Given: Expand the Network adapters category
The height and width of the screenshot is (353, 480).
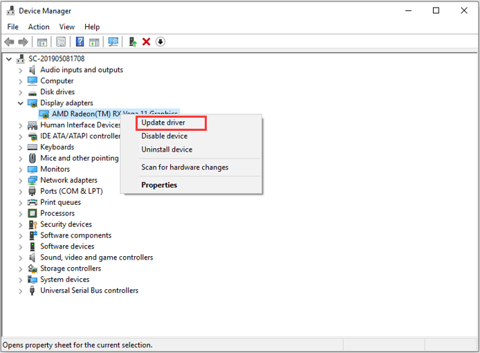Looking at the screenshot, I should [21, 181].
